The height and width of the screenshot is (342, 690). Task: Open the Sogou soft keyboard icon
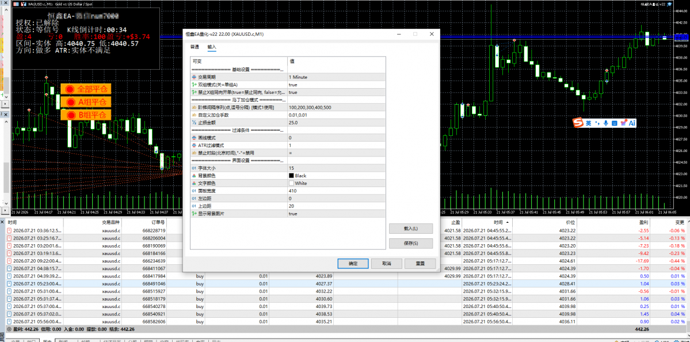click(x=614, y=123)
